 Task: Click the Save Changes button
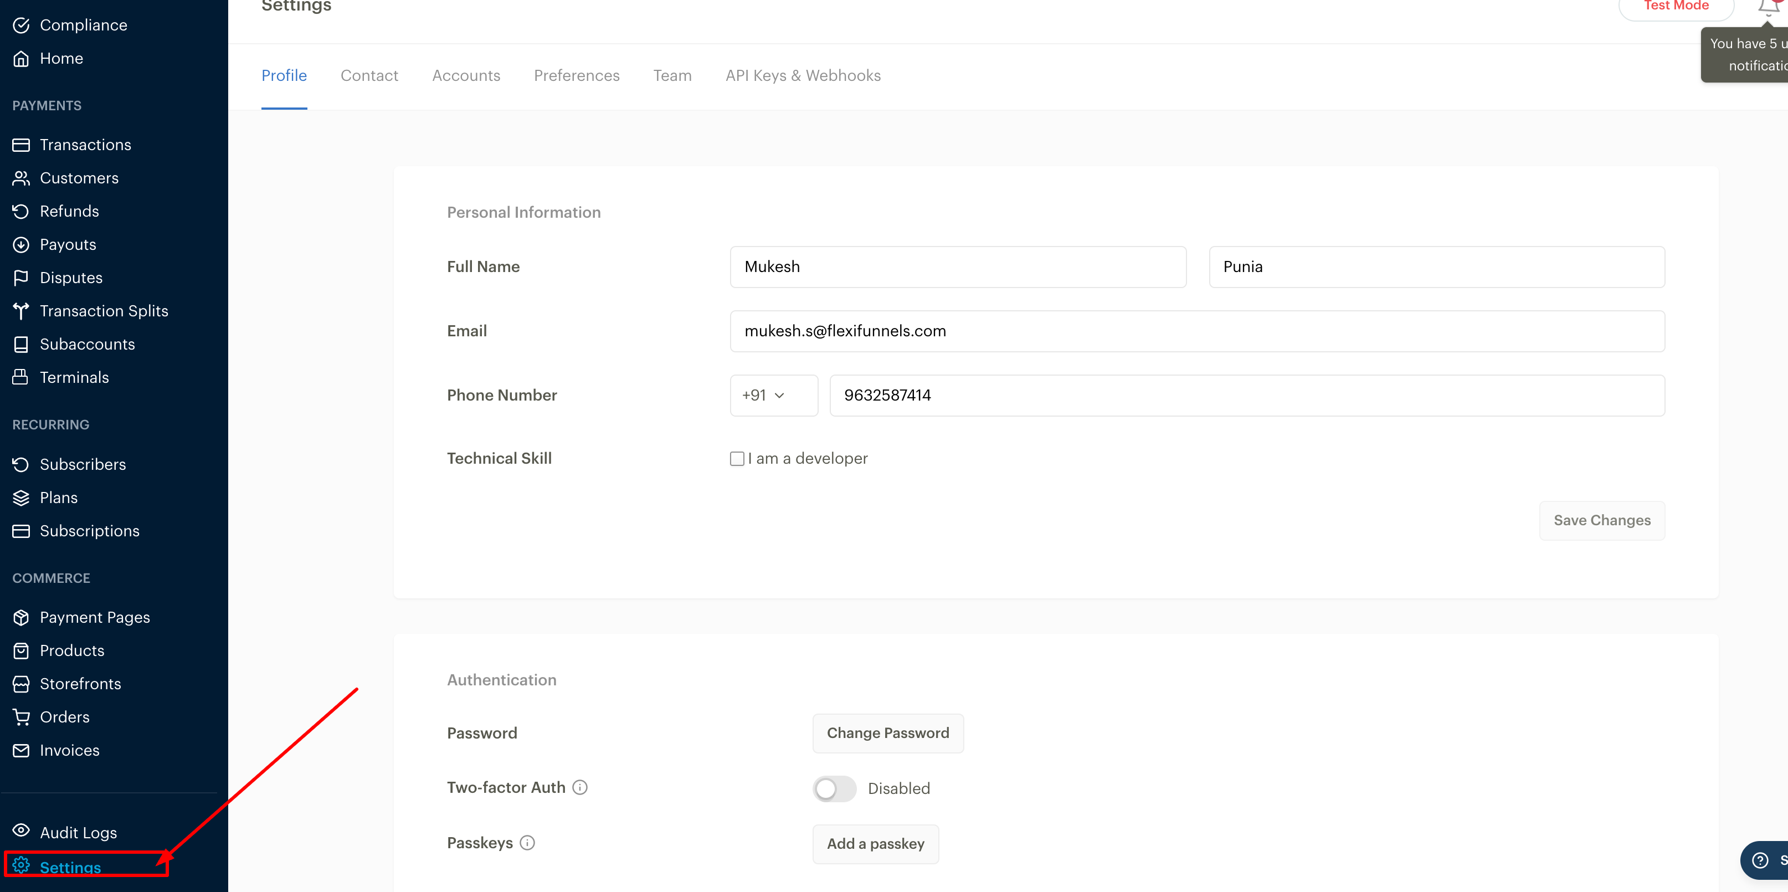tap(1601, 521)
